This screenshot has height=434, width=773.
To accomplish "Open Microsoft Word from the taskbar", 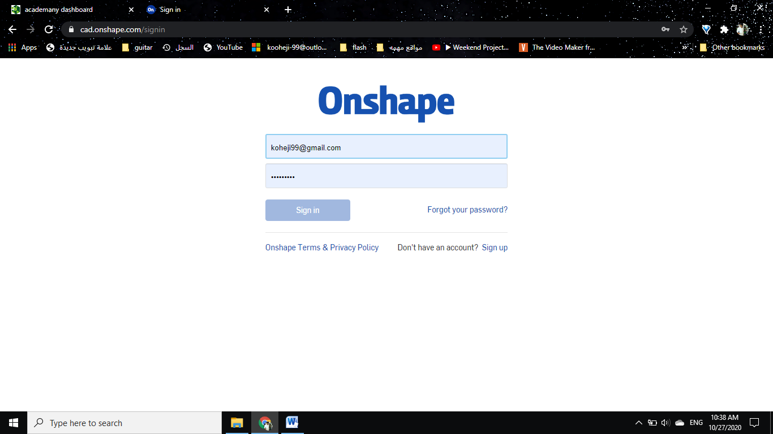I will 292,423.
